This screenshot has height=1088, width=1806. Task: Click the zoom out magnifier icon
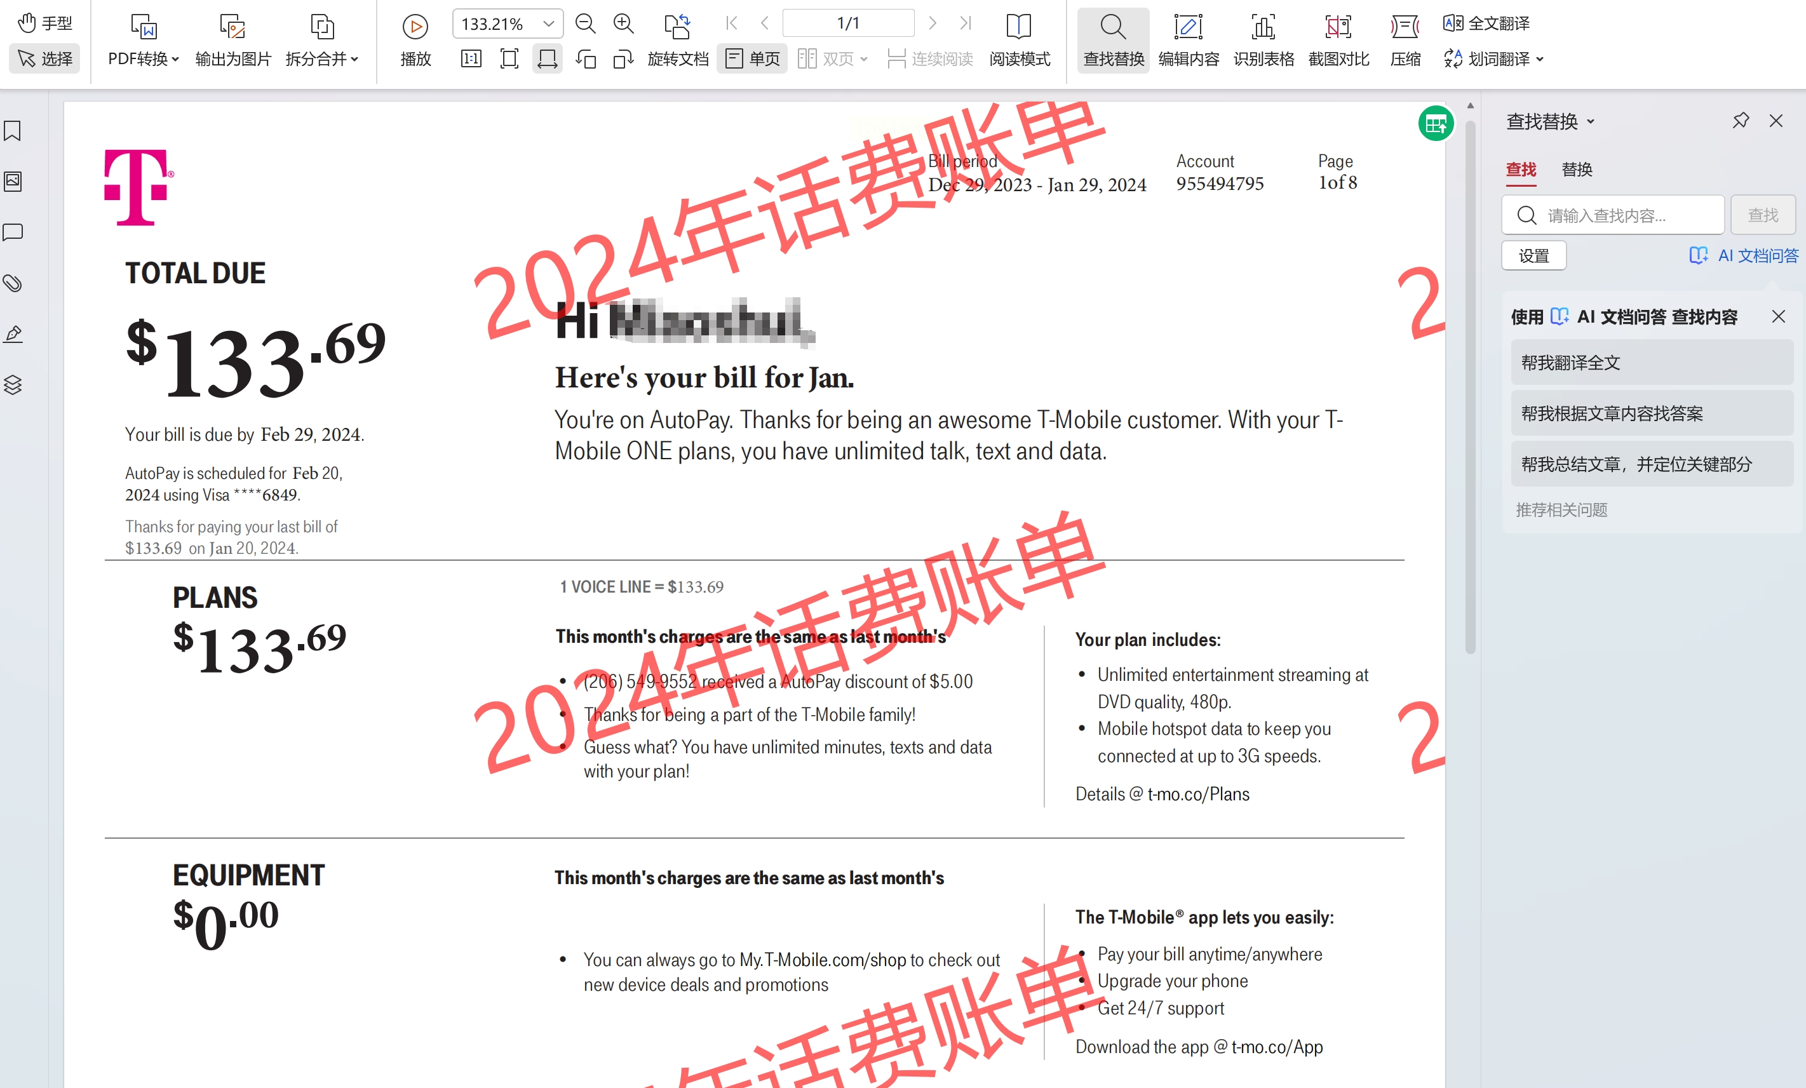pos(585,24)
